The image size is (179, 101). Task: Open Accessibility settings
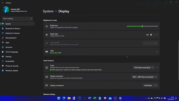(17, 61)
